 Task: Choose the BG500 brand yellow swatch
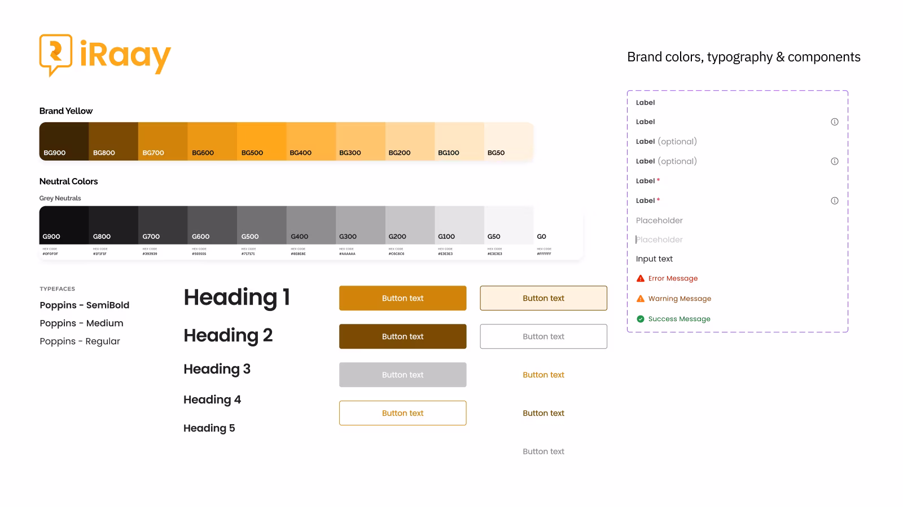pyautogui.click(x=262, y=141)
